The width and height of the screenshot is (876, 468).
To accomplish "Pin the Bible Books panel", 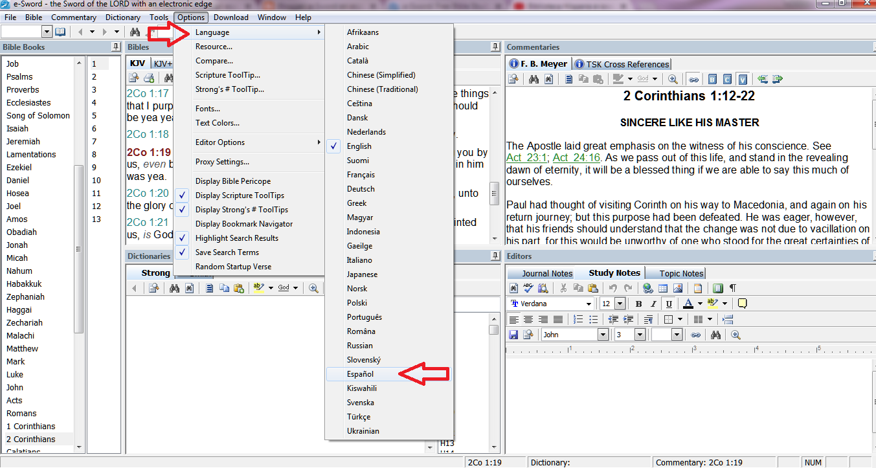I will [x=115, y=47].
